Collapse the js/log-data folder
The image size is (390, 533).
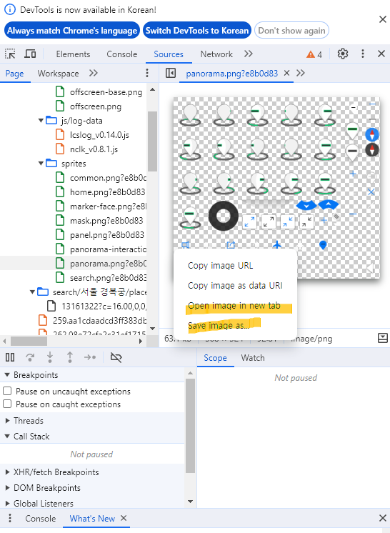pyautogui.click(x=41, y=120)
